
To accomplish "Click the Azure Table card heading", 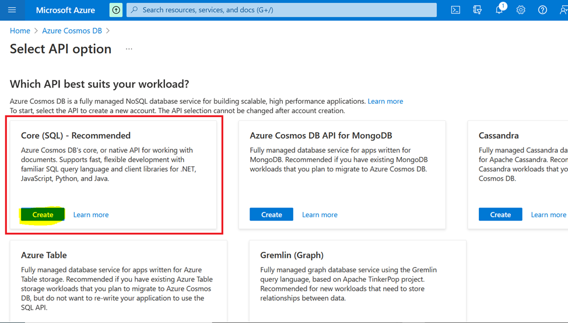I will pos(44,255).
